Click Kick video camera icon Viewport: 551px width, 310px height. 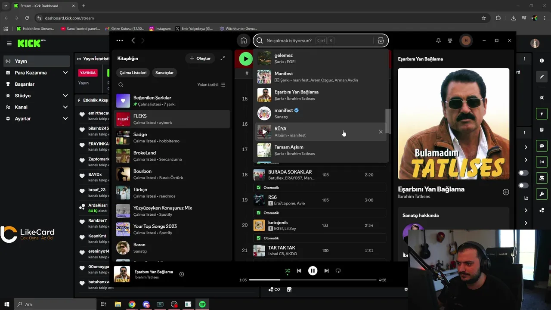pos(542,178)
